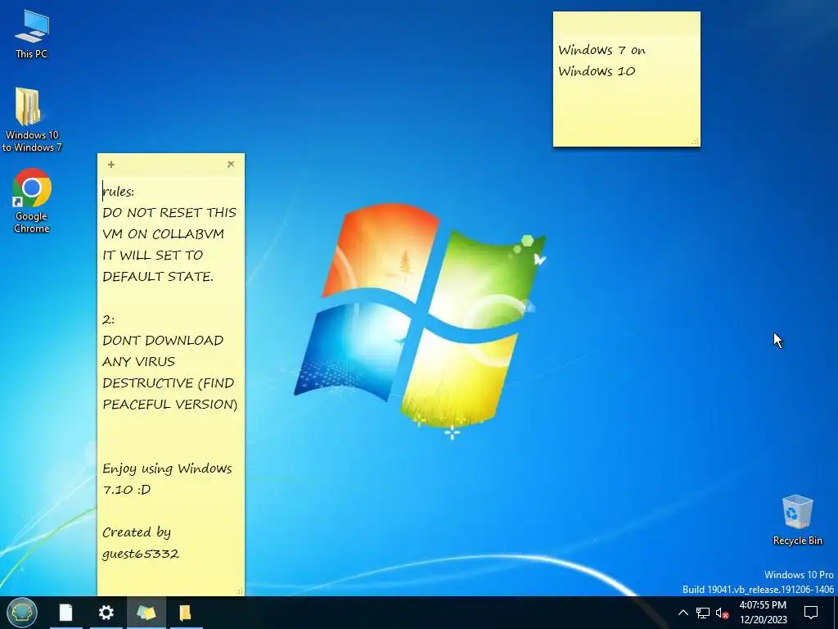Click 'VM ON COLLABVM' line in note
Viewport: 838px width, 629px height.
pyautogui.click(x=163, y=234)
